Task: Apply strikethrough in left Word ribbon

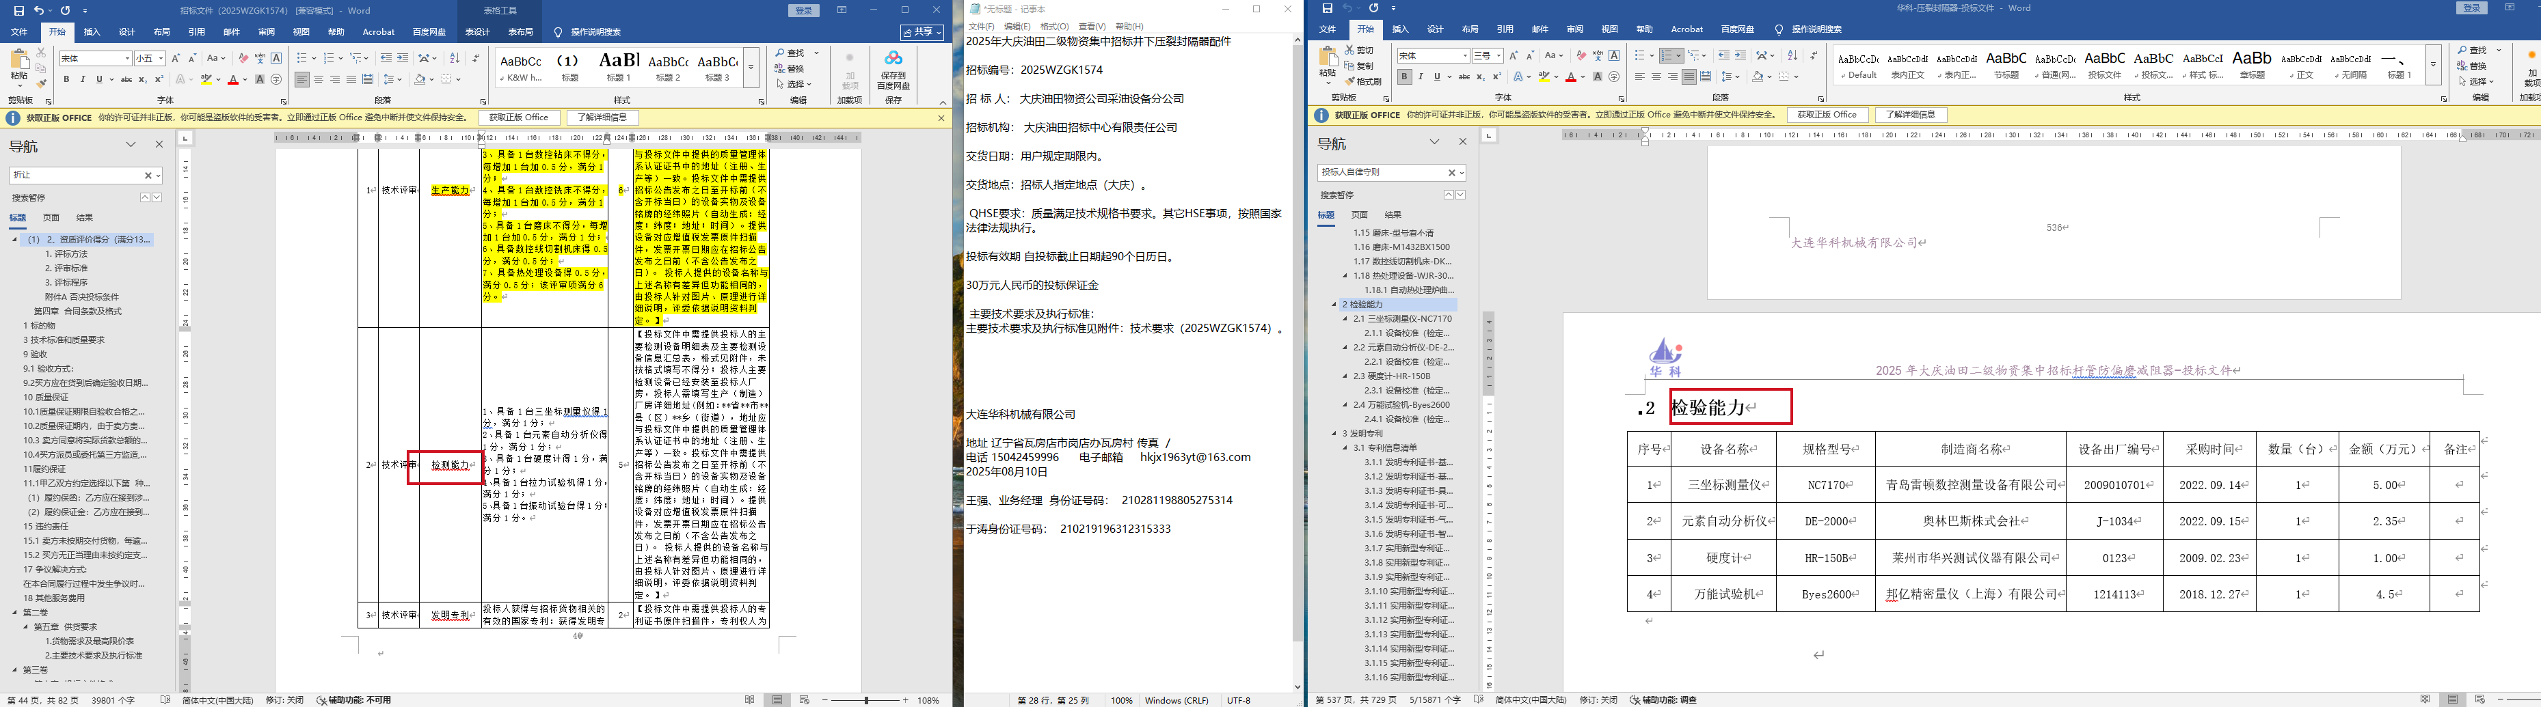Action: coord(126,80)
